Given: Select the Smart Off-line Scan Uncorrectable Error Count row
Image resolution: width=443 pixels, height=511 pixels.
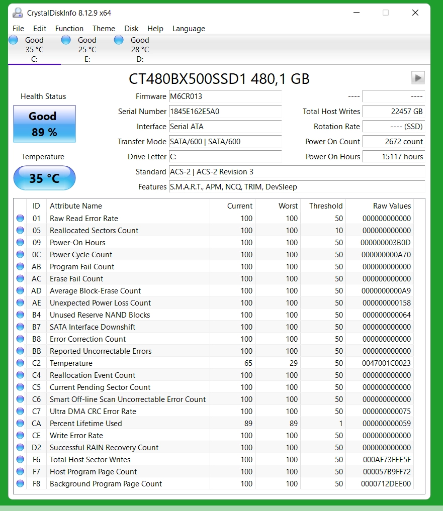Looking at the screenshot, I should click(214, 399).
